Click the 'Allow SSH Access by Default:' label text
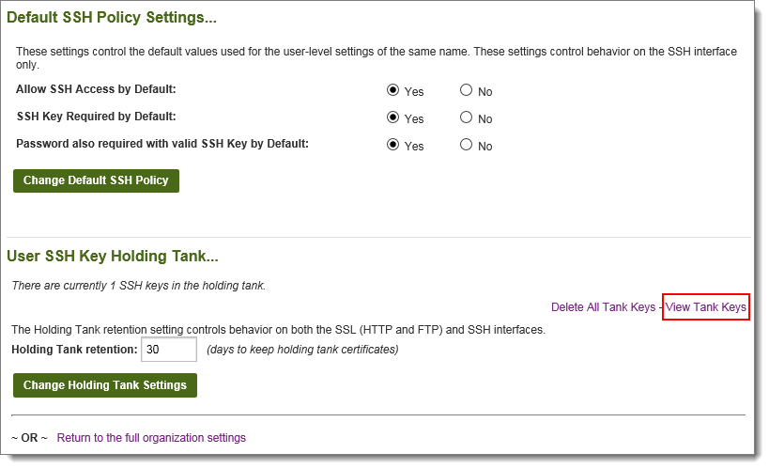 coord(96,89)
